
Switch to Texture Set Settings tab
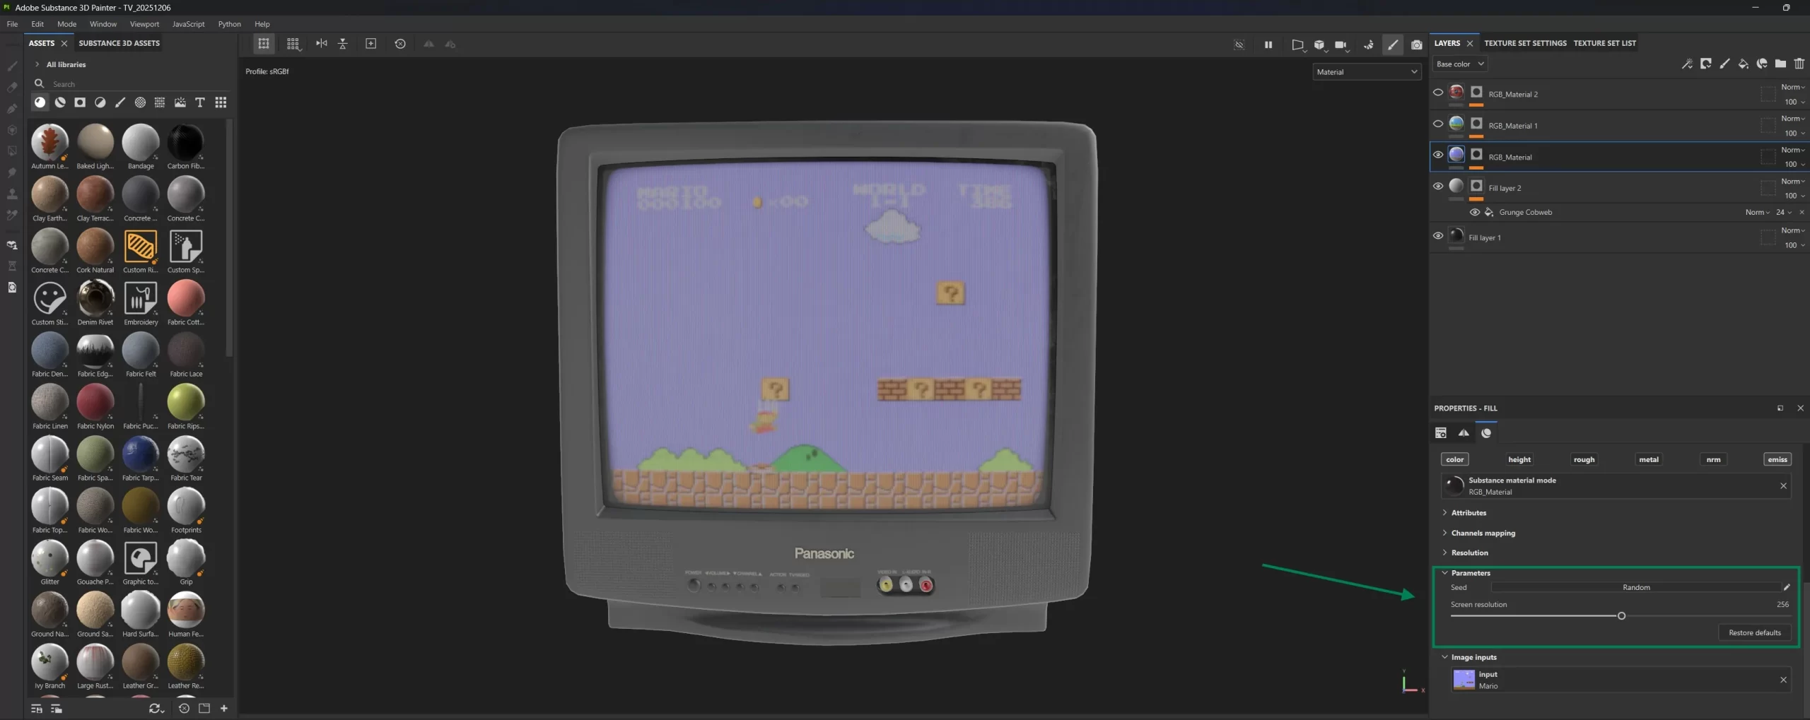coord(1525,43)
